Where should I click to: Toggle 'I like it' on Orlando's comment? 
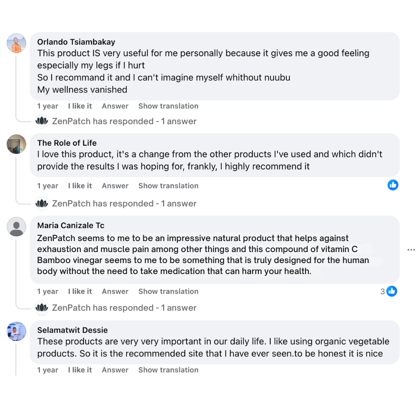pyautogui.click(x=80, y=106)
